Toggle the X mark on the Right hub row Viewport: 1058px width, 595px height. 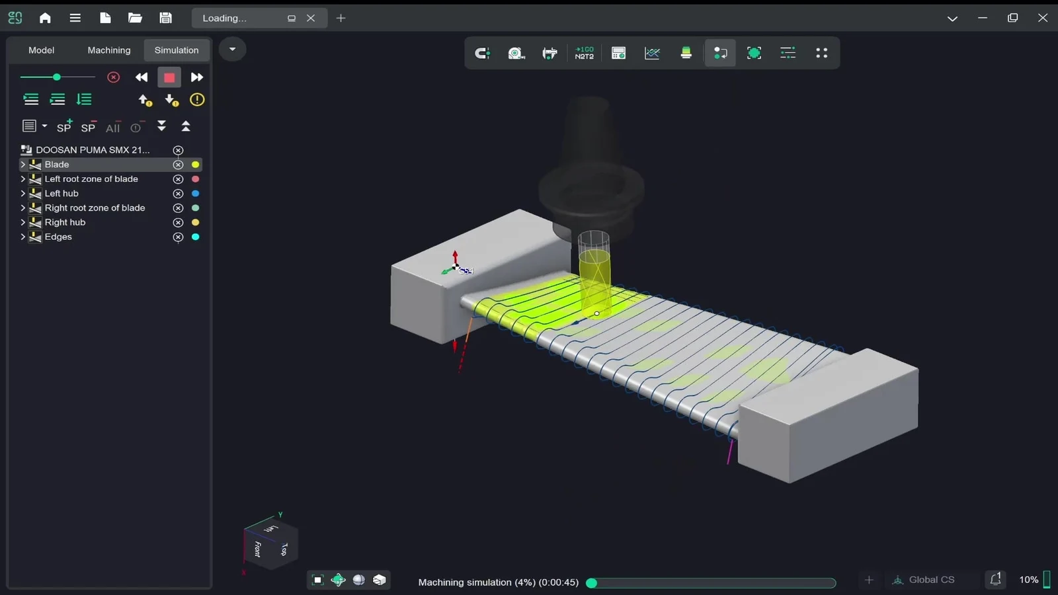(x=178, y=223)
